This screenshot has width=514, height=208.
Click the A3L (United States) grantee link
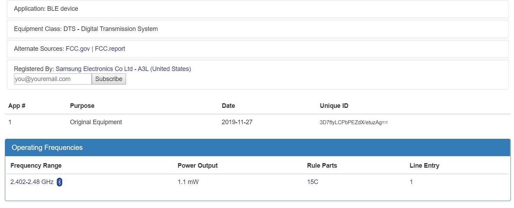(164, 69)
